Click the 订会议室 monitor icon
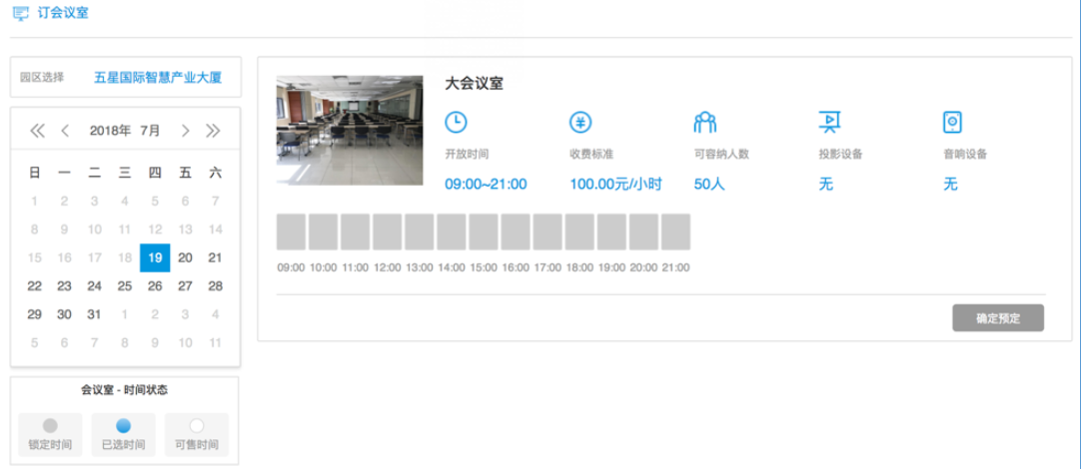The image size is (1081, 469). tap(21, 12)
